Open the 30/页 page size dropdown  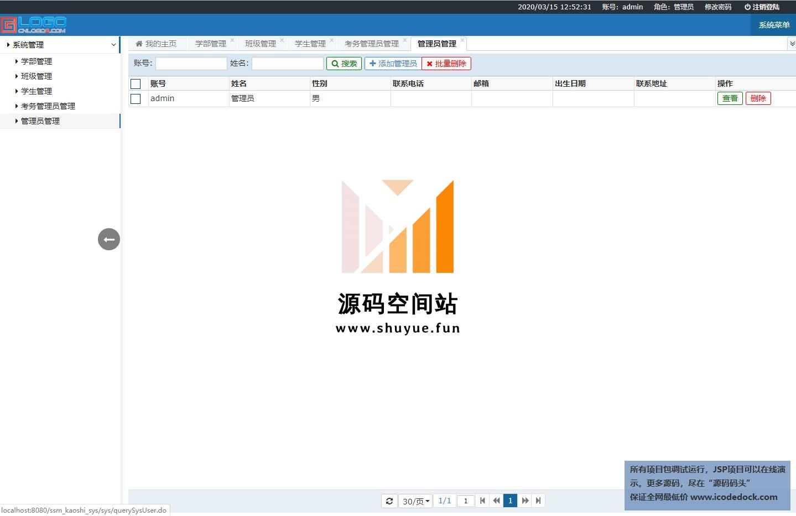click(416, 501)
